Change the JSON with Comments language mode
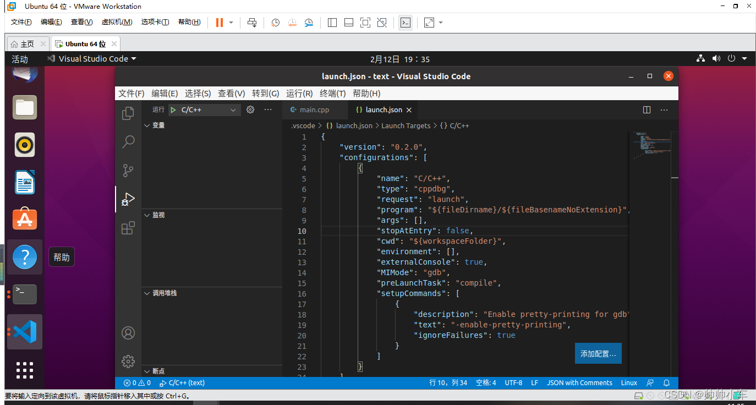The width and height of the screenshot is (756, 405). point(579,383)
